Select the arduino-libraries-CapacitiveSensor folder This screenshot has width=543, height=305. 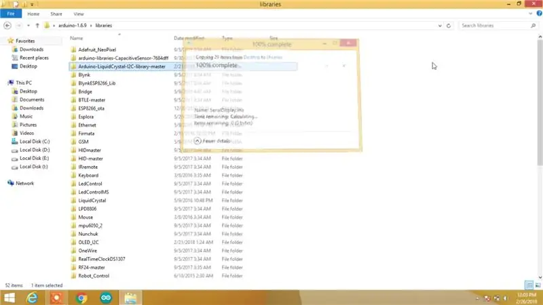click(124, 58)
